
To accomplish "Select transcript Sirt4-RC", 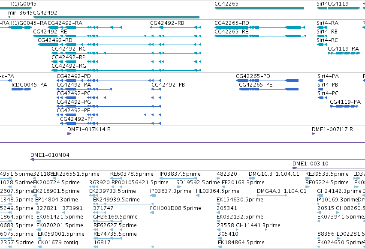I will click(x=322, y=45).
